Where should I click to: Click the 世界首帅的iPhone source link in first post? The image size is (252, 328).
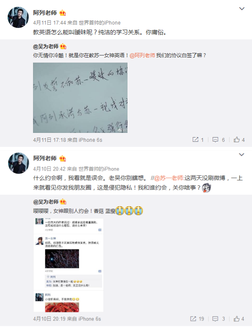(100, 22)
